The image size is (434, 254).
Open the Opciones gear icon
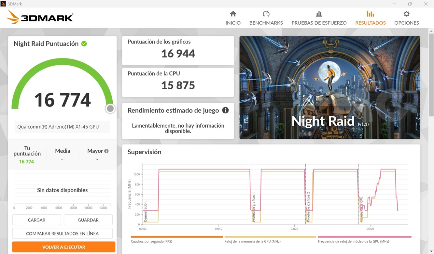(406, 14)
